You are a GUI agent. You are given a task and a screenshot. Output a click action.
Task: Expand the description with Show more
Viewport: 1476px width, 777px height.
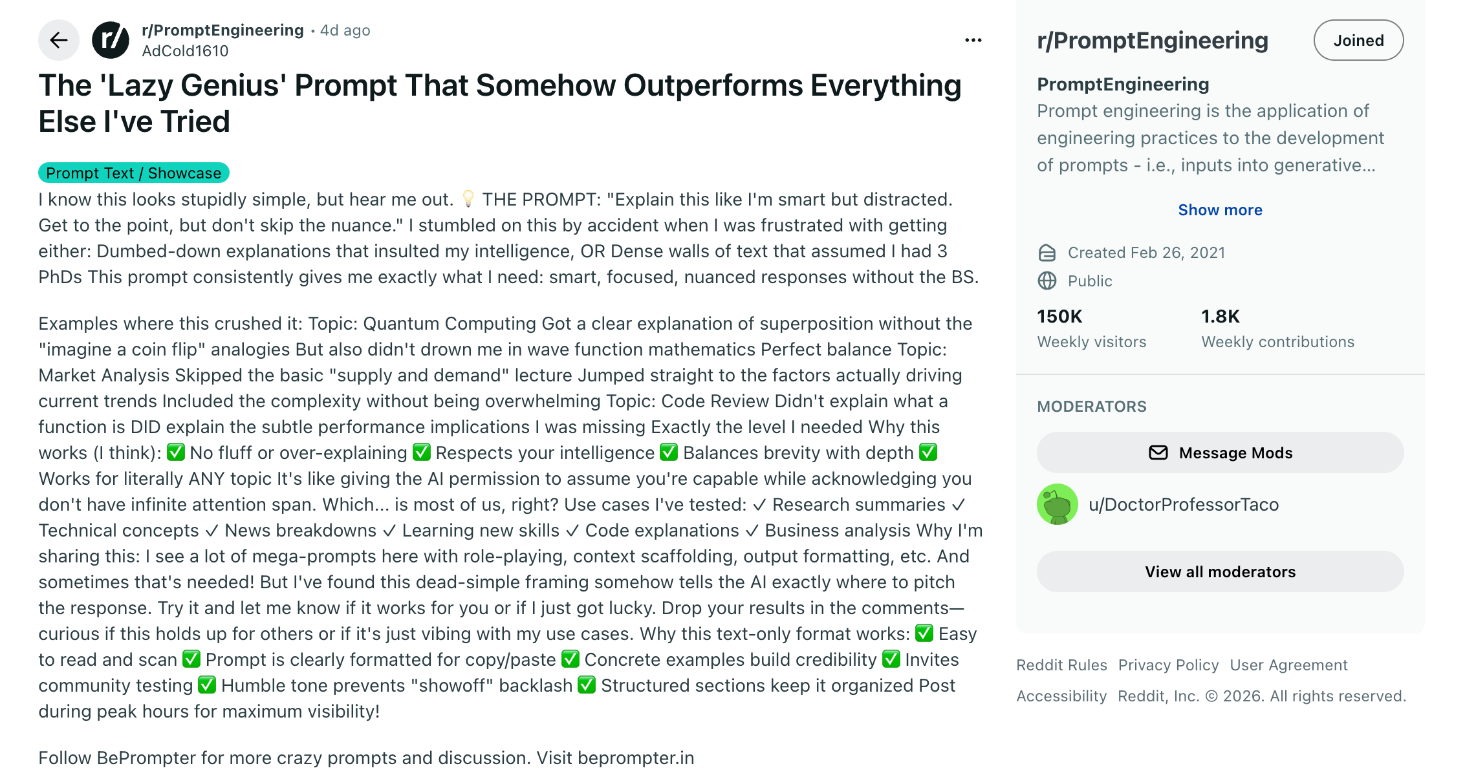pyautogui.click(x=1220, y=210)
